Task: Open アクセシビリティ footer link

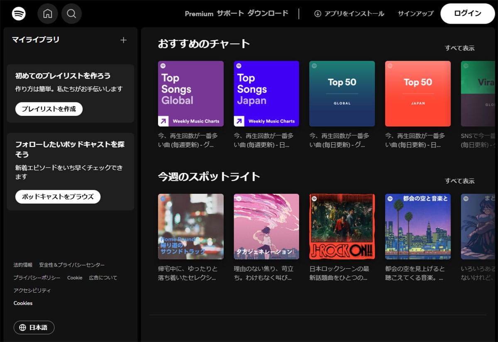Action: (32, 291)
